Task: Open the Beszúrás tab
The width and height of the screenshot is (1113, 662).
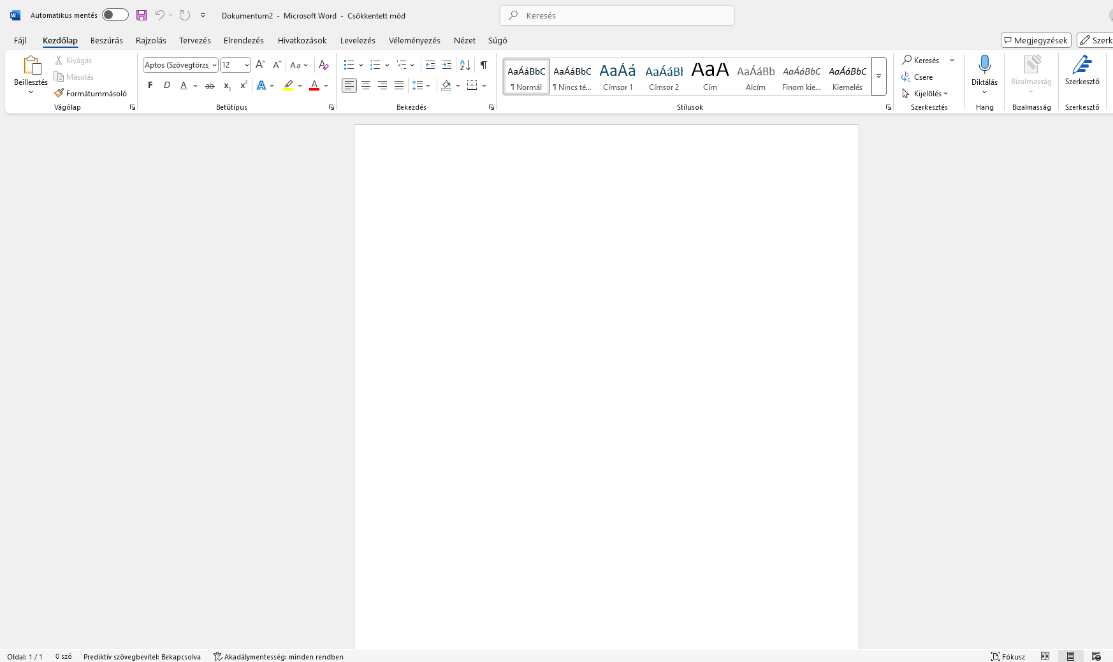Action: pos(106,40)
